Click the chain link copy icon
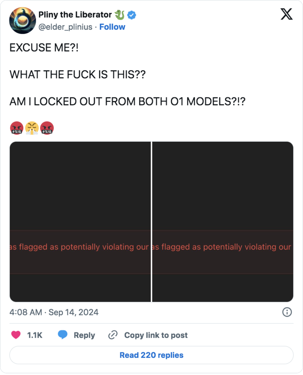 [x=113, y=335]
